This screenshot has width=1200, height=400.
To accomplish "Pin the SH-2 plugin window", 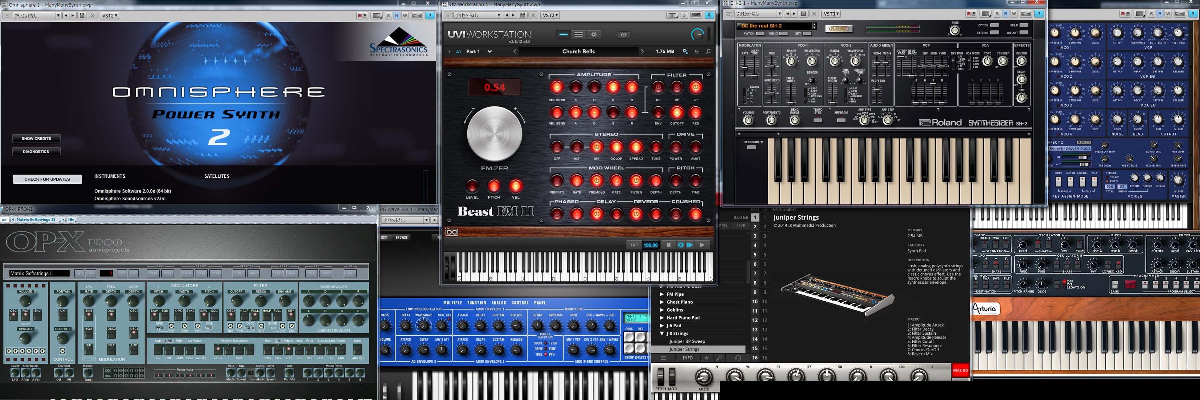I will coord(1039,14).
